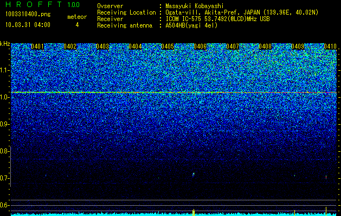Click the meteor count 4
341x216 pixels.
point(77,25)
